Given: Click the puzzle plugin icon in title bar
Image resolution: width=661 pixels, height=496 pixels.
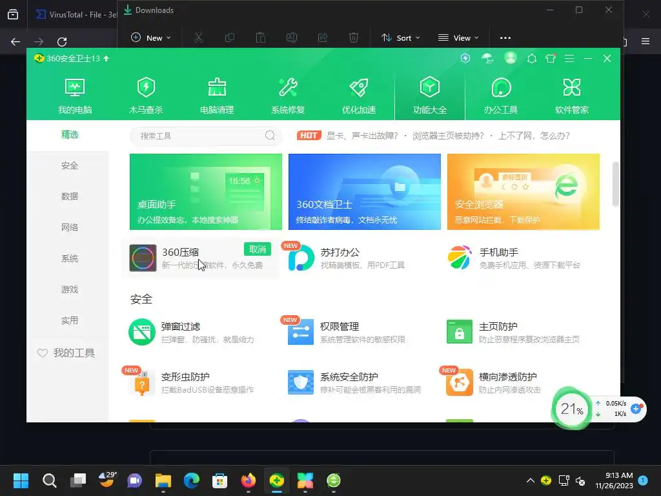Looking at the screenshot, I should click(x=532, y=58).
